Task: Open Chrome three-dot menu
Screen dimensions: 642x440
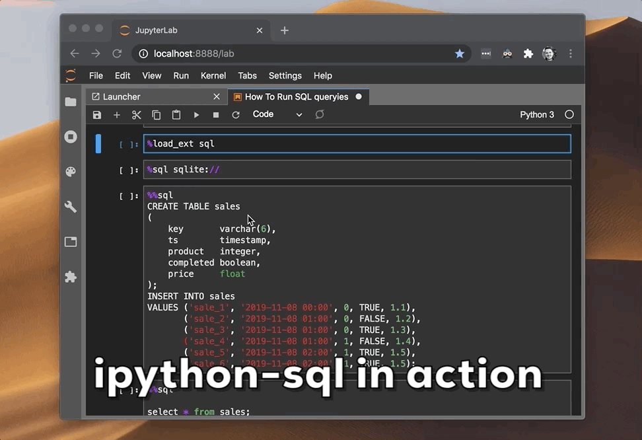Action: [571, 54]
